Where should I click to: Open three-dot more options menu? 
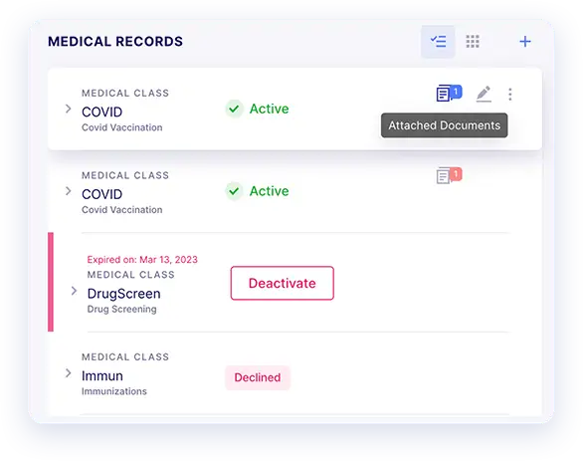click(510, 95)
